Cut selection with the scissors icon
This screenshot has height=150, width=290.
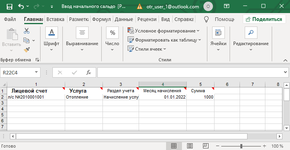[x=27, y=31]
